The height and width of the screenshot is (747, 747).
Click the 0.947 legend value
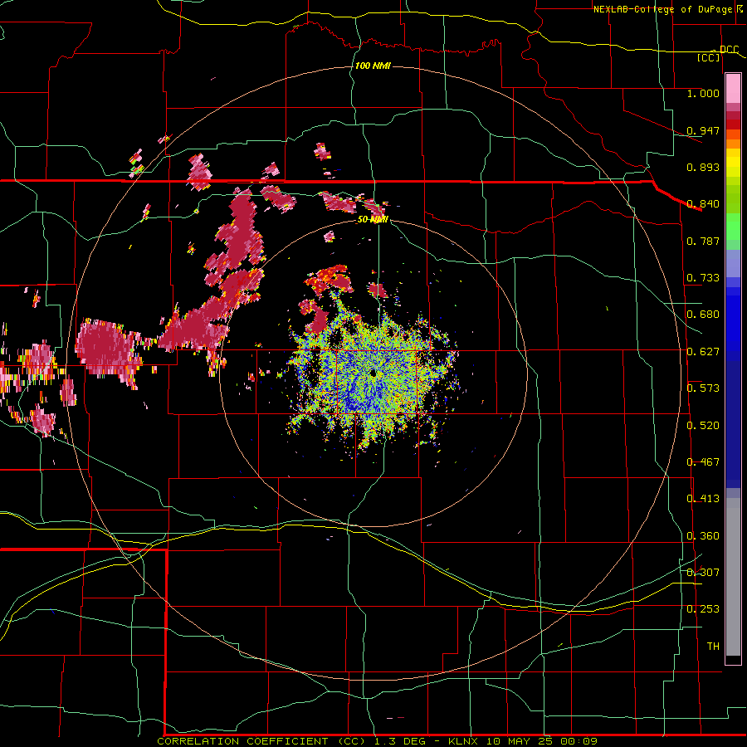pos(703,130)
